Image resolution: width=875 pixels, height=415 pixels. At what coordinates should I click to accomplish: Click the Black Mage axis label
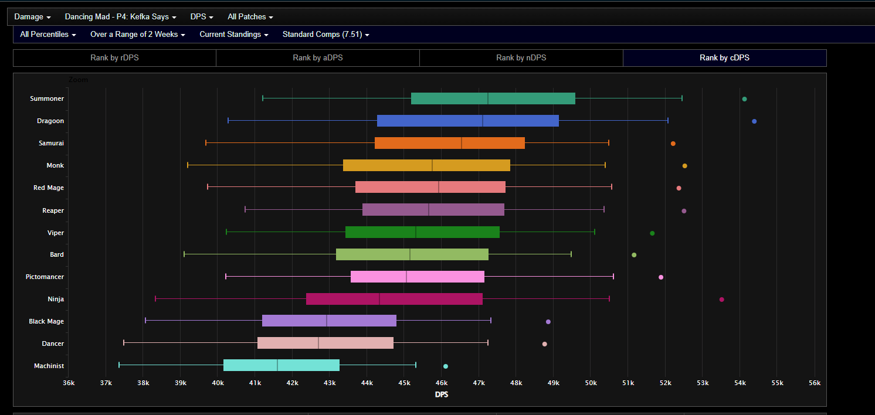point(46,321)
